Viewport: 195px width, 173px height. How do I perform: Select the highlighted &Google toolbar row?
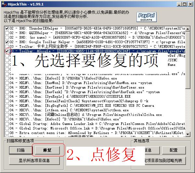[x=97, y=51]
